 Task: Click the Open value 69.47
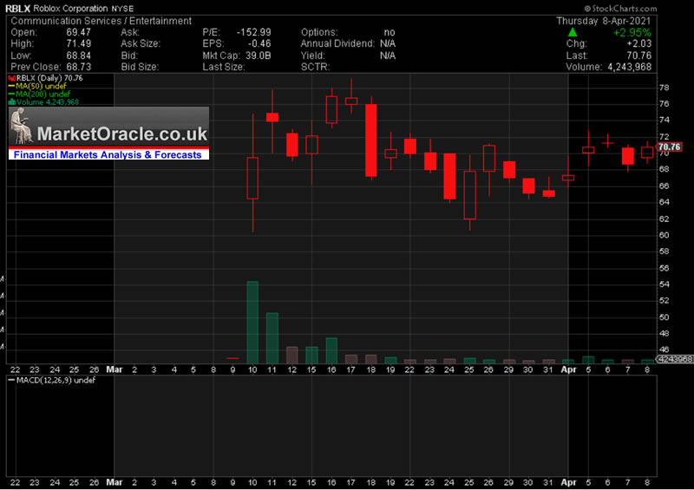pyautogui.click(x=78, y=32)
